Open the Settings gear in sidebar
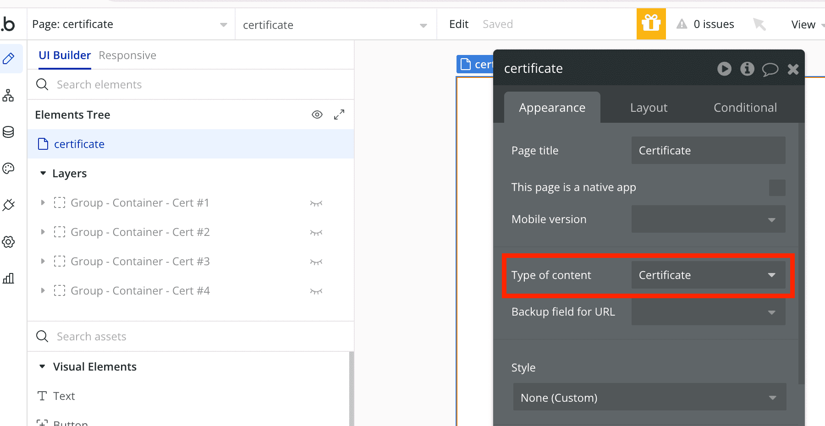825x426 pixels. [8, 242]
